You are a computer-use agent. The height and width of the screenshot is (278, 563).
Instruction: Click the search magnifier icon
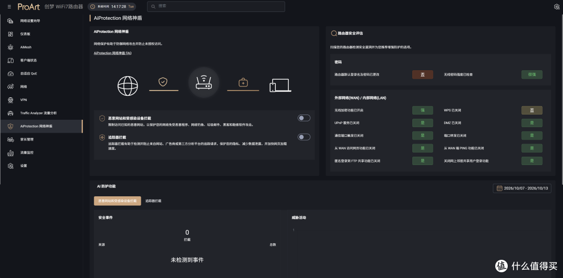coord(154,6)
